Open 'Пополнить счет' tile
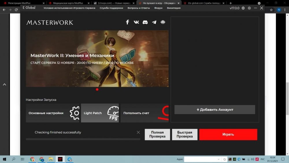The height and width of the screenshot is (163, 289). click(x=144, y=113)
